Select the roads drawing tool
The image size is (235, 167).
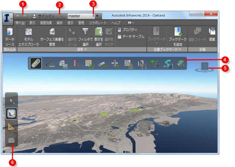click(x=142, y=65)
